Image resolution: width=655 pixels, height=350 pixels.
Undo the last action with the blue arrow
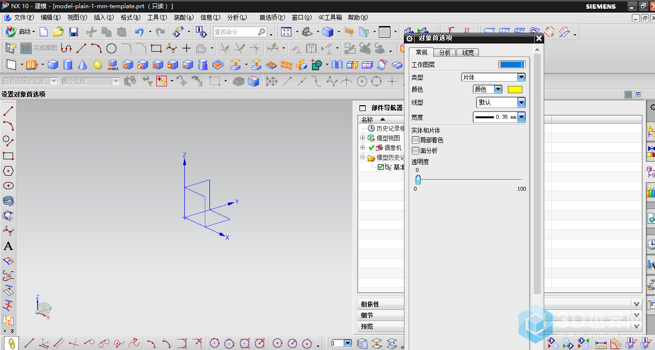click(139, 32)
